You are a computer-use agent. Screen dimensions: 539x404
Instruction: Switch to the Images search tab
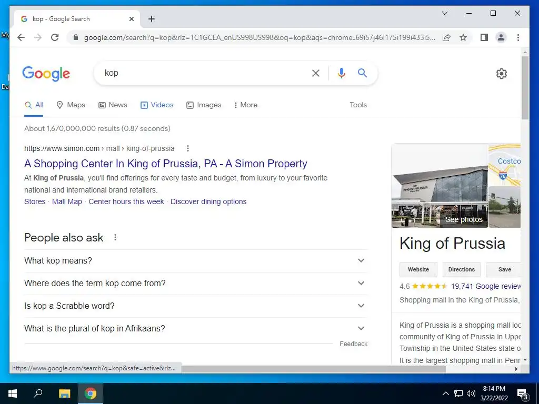coord(204,105)
